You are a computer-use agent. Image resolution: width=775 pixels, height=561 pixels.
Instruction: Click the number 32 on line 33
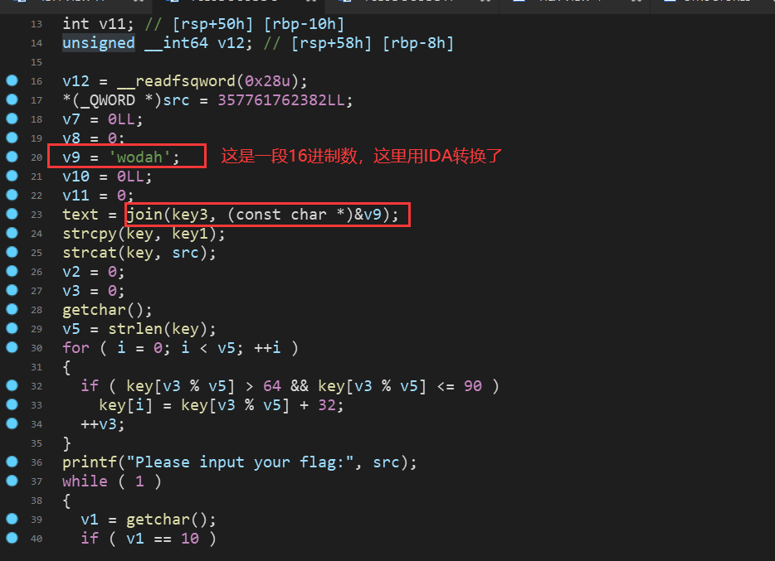click(327, 405)
